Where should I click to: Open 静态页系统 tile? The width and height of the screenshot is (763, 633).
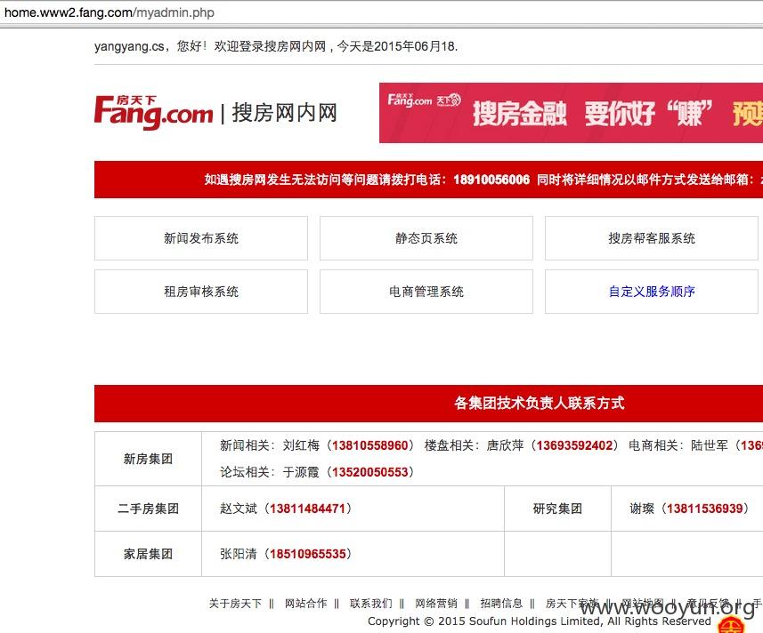coord(426,238)
